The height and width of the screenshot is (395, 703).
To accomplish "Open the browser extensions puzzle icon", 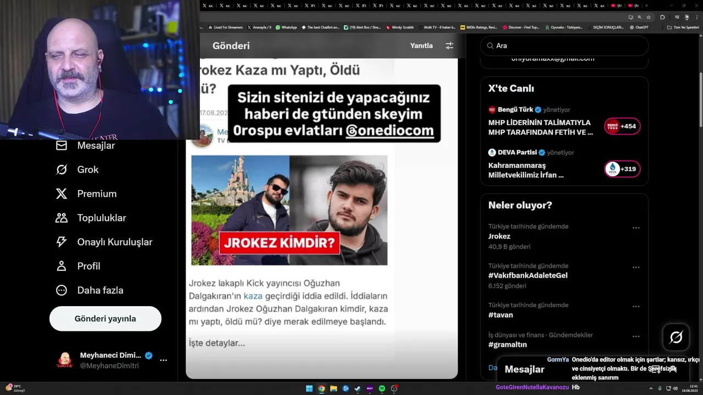I will tap(662, 17).
